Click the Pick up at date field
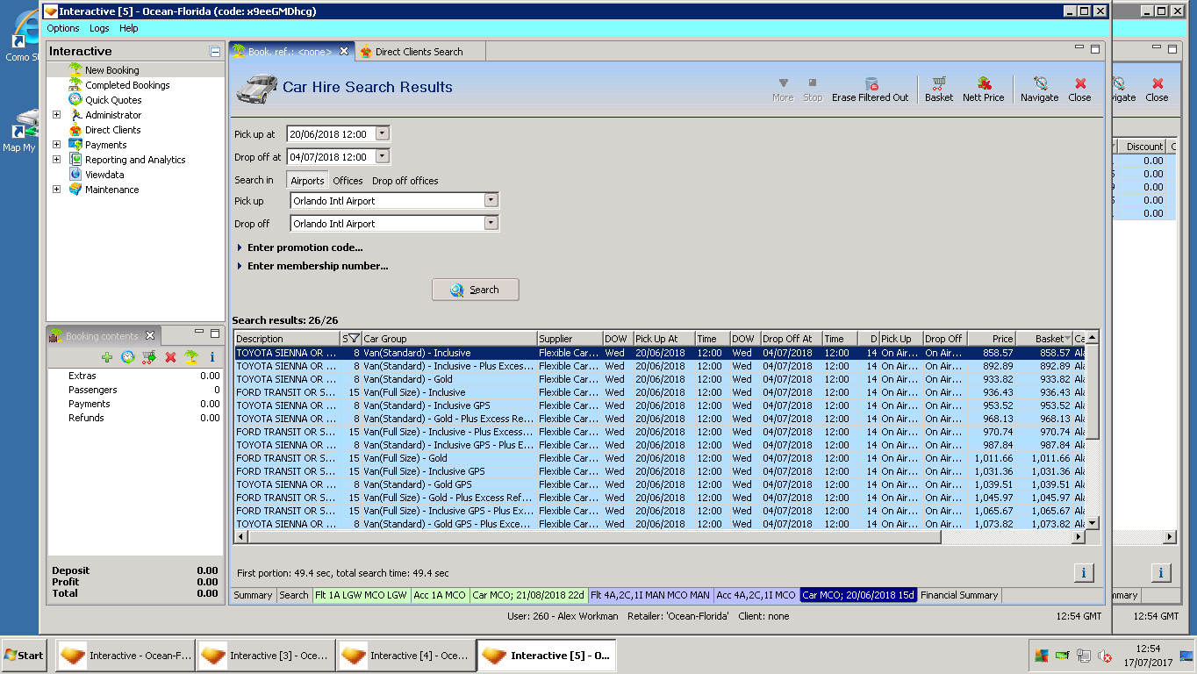 (x=330, y=133)
